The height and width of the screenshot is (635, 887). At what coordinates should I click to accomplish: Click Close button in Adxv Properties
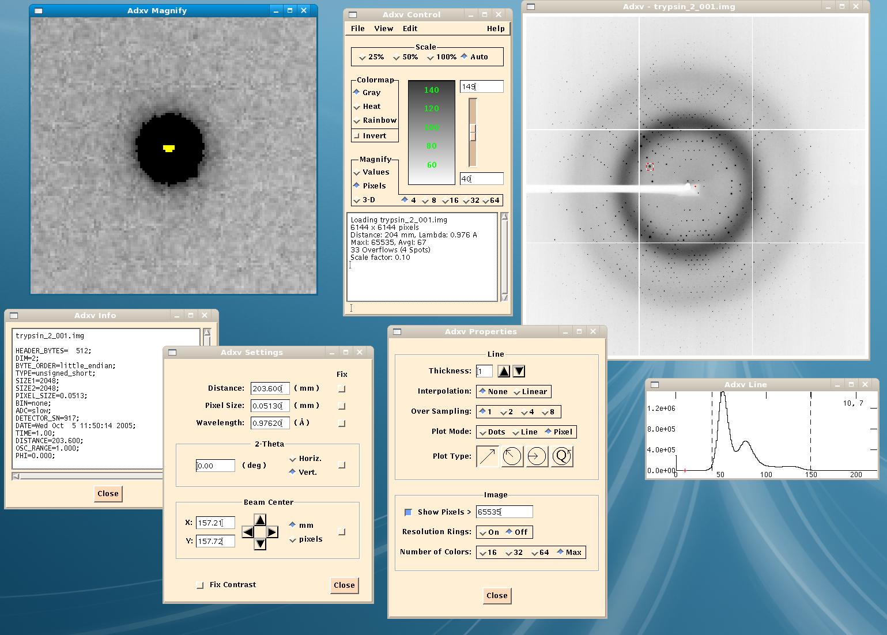coord(497,596)
